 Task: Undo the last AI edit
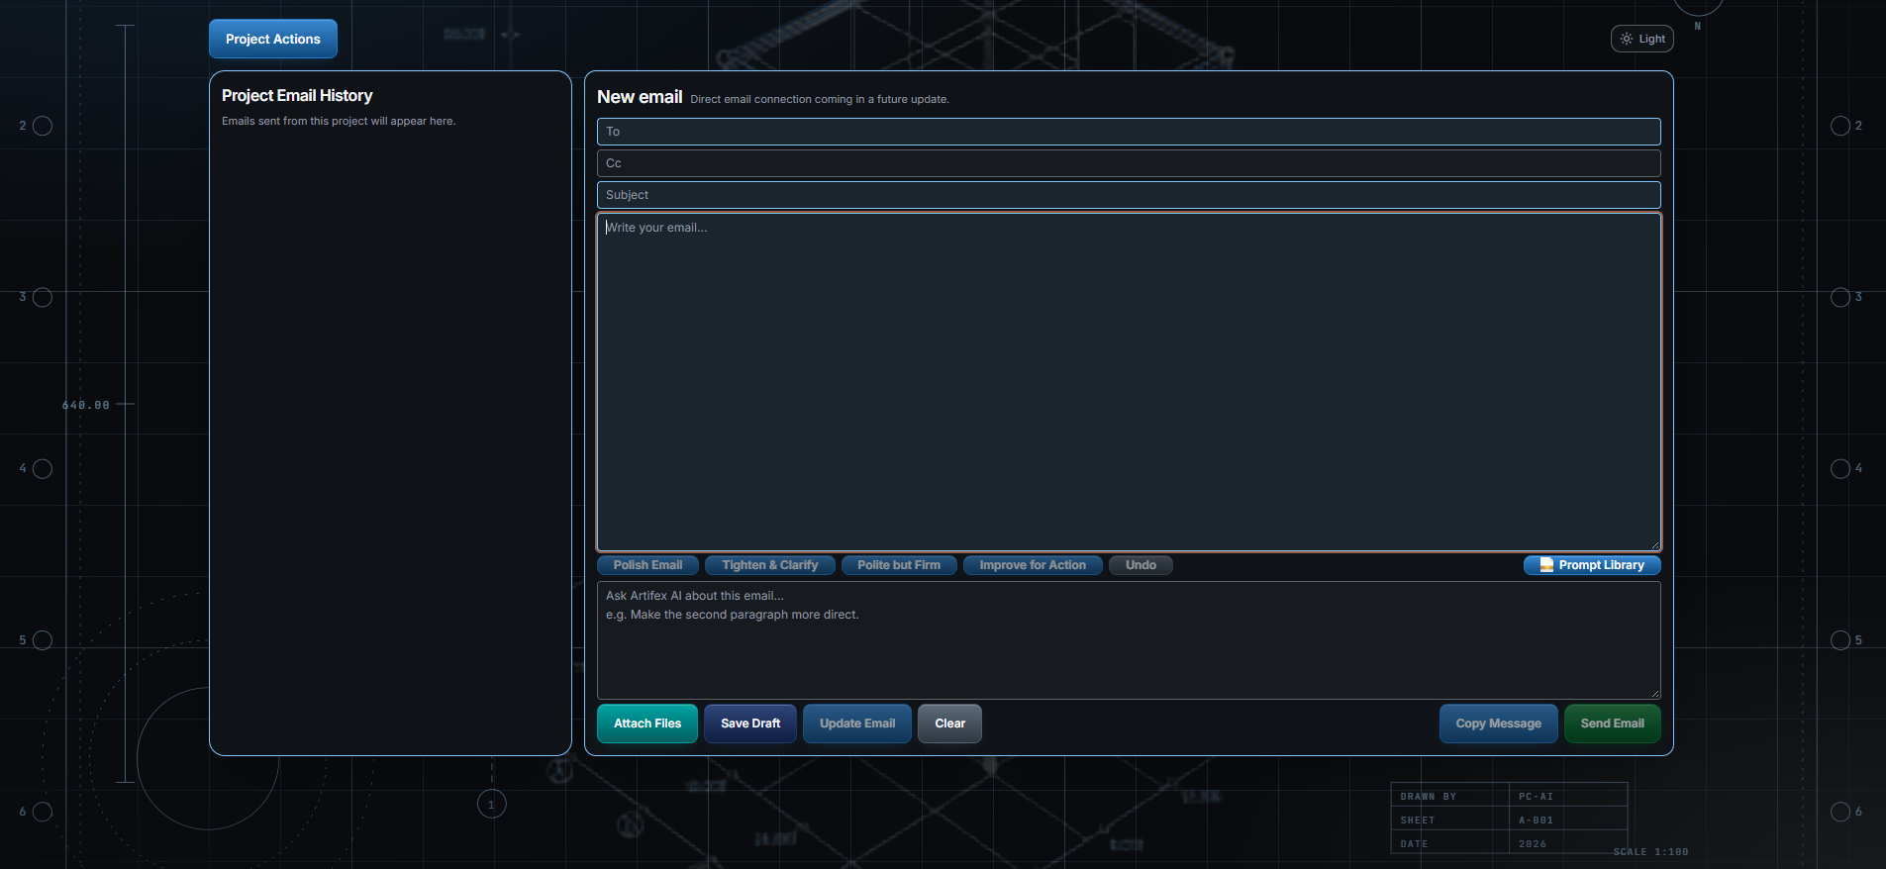1141,565
